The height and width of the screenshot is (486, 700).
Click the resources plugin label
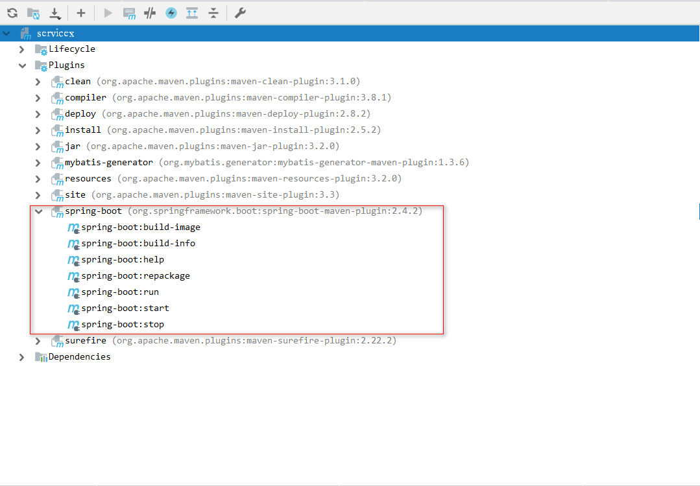click(x=88, y=179)
